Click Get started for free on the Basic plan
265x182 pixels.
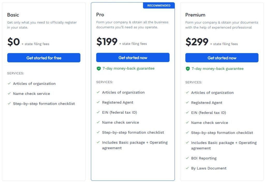(44, 58)
